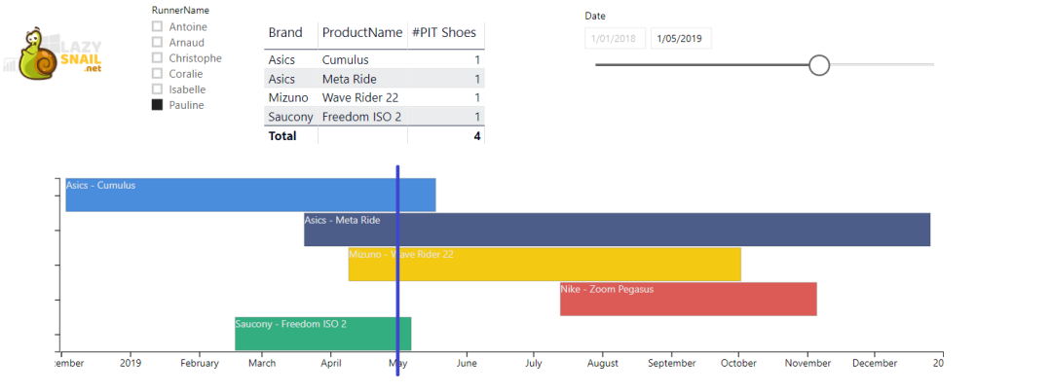Uncheck the Pauline runner checkbox
The image size is (1052, 392).
157,104
